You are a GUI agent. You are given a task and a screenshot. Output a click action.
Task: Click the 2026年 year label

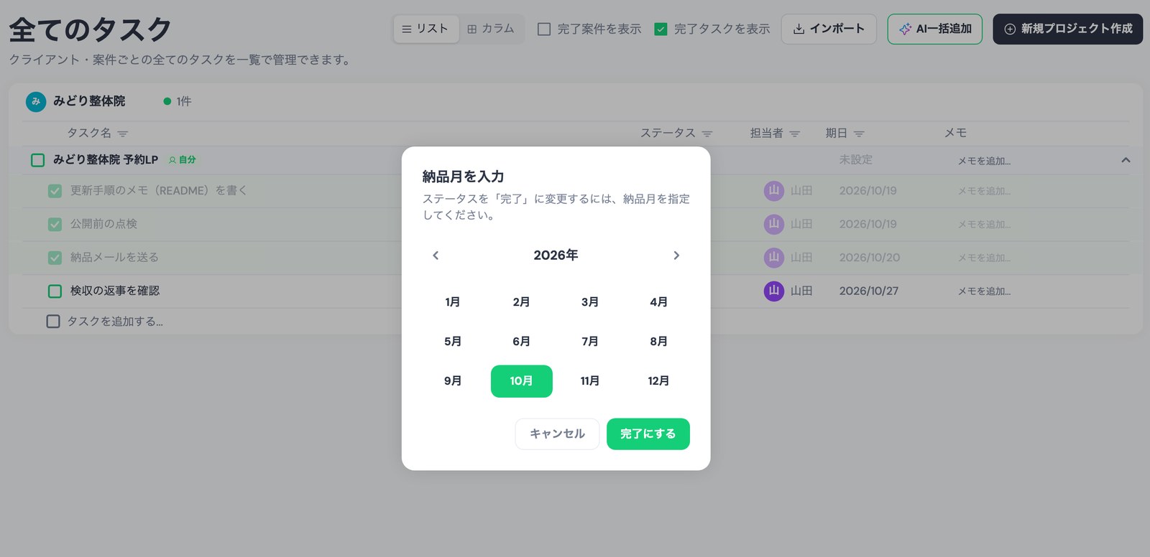tap(556, 256)
